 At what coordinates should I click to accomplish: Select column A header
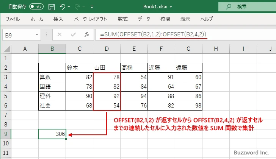[25, 49]
